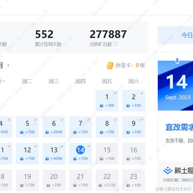Screen dimensions: 193x193
Task: Select calendar day 9 cell
Action: [134, 127]
